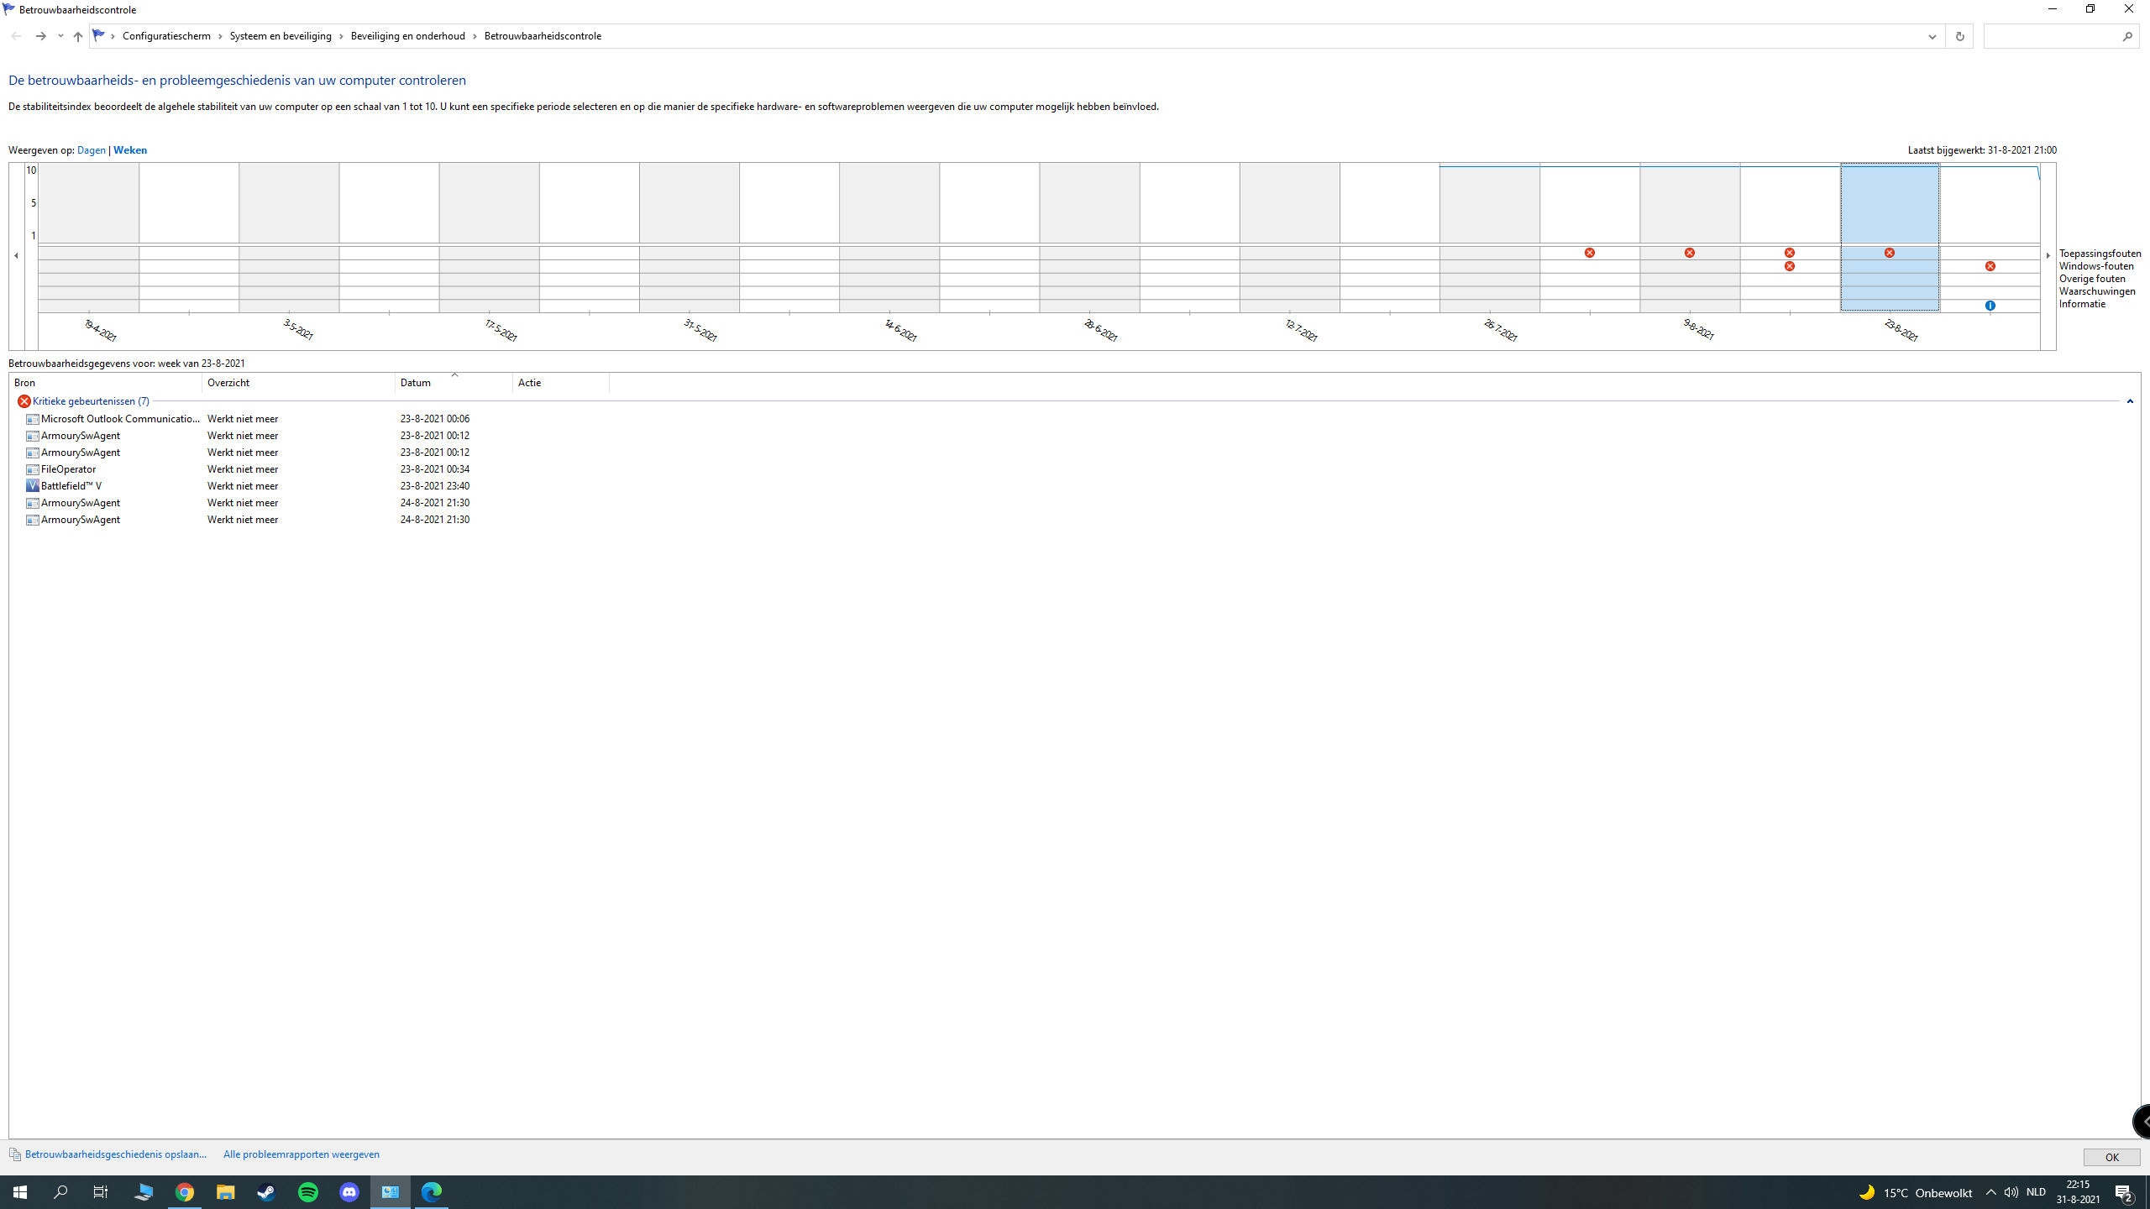The width and height of the screenshot is (2150, 1209).
Task: Click Betrouwbaarheidsgeschiedenis opslaan link
Action: 116,1154
